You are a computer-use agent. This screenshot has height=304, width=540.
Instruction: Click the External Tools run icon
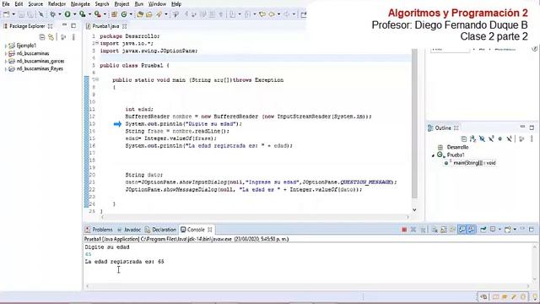[x=98, y=14]
